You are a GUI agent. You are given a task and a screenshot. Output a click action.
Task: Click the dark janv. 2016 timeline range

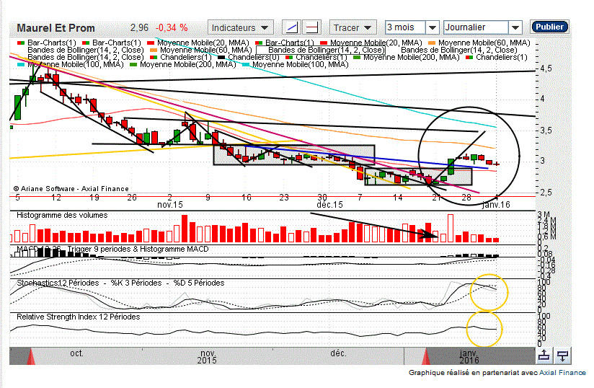pos(470,356)
